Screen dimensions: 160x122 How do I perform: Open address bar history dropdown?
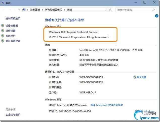[106, 10]
